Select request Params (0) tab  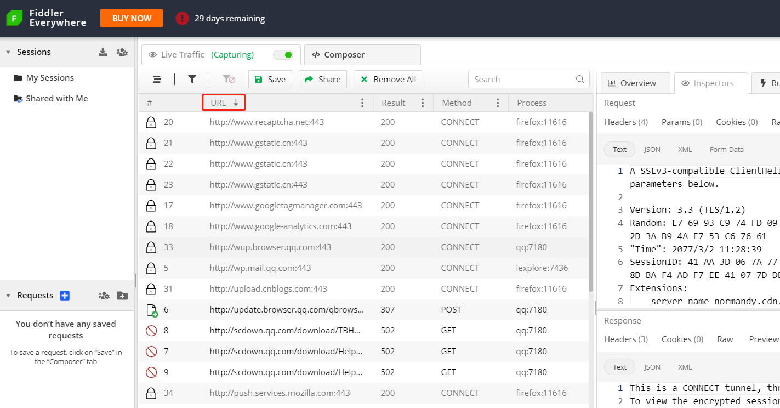coord(682,122)
